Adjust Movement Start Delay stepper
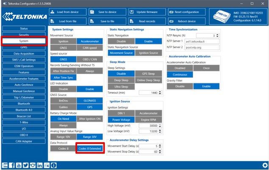 (160, 146)
